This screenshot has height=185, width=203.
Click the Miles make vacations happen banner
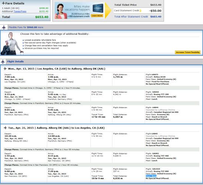click(x=80, y=10)
